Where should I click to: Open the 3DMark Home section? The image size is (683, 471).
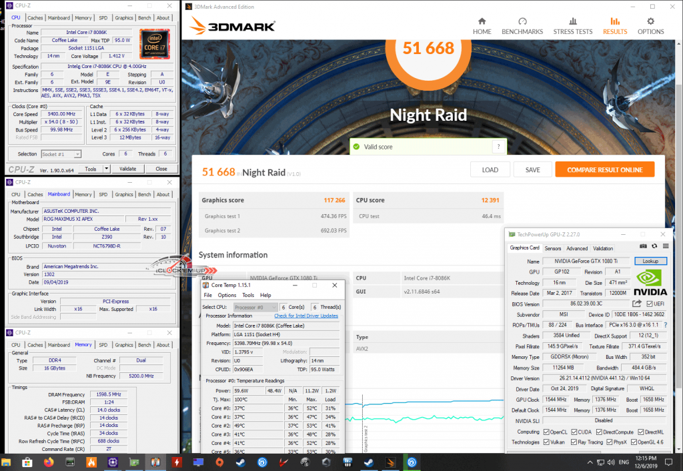pyautogui.click(x=482, y=25)
